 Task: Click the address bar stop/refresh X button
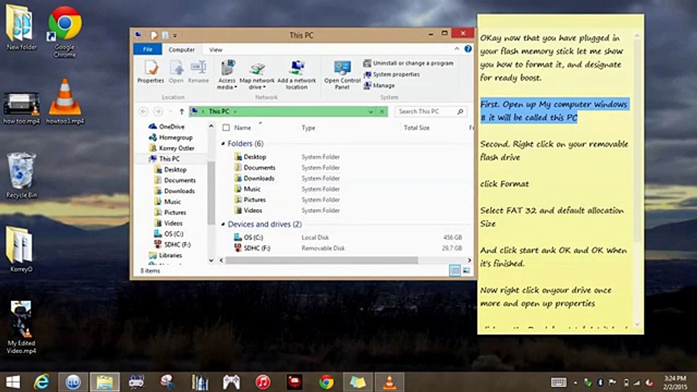[x=382, y=112]
